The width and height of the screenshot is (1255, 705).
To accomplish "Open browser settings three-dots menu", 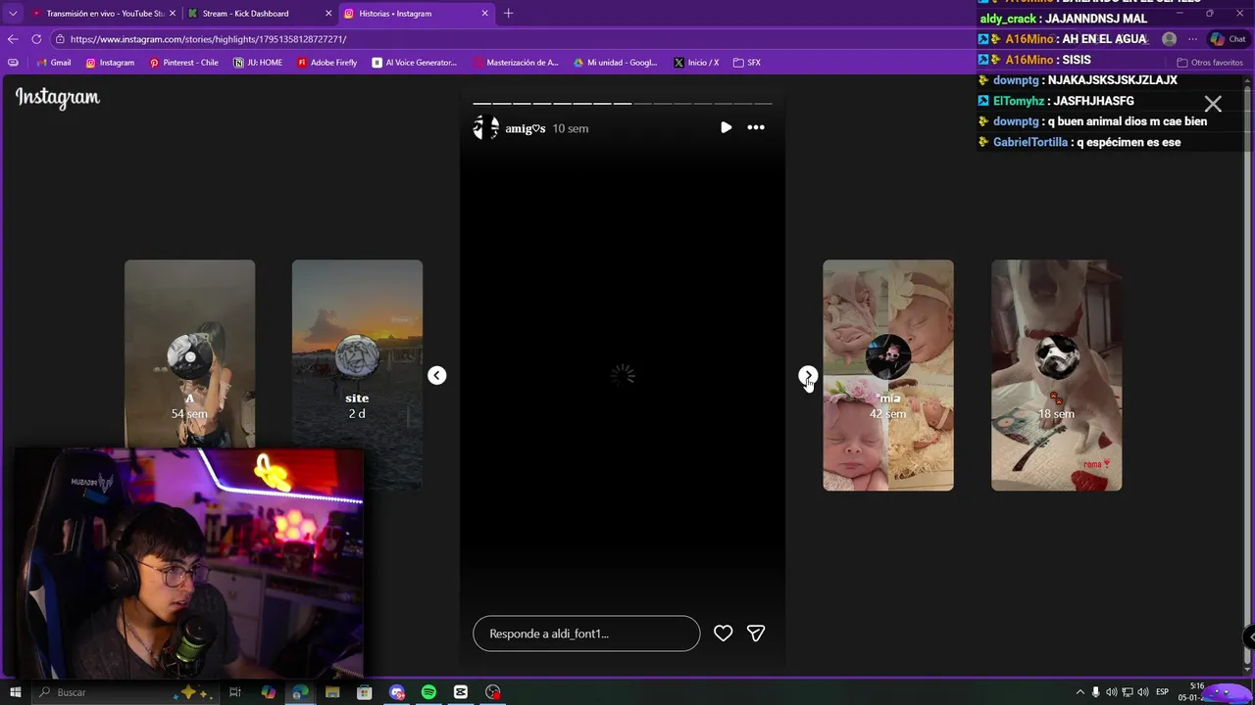I will tap(1192, 39).
